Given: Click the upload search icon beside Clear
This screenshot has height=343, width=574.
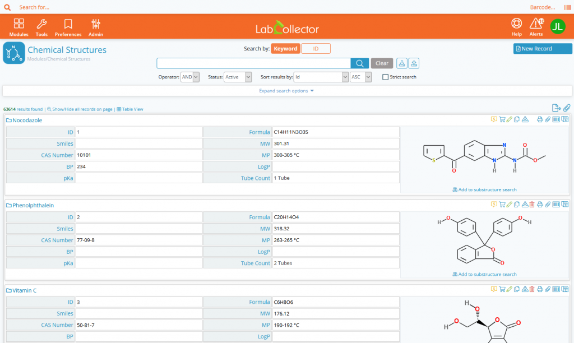Looking at the screenshot, I should click(414, 63).
